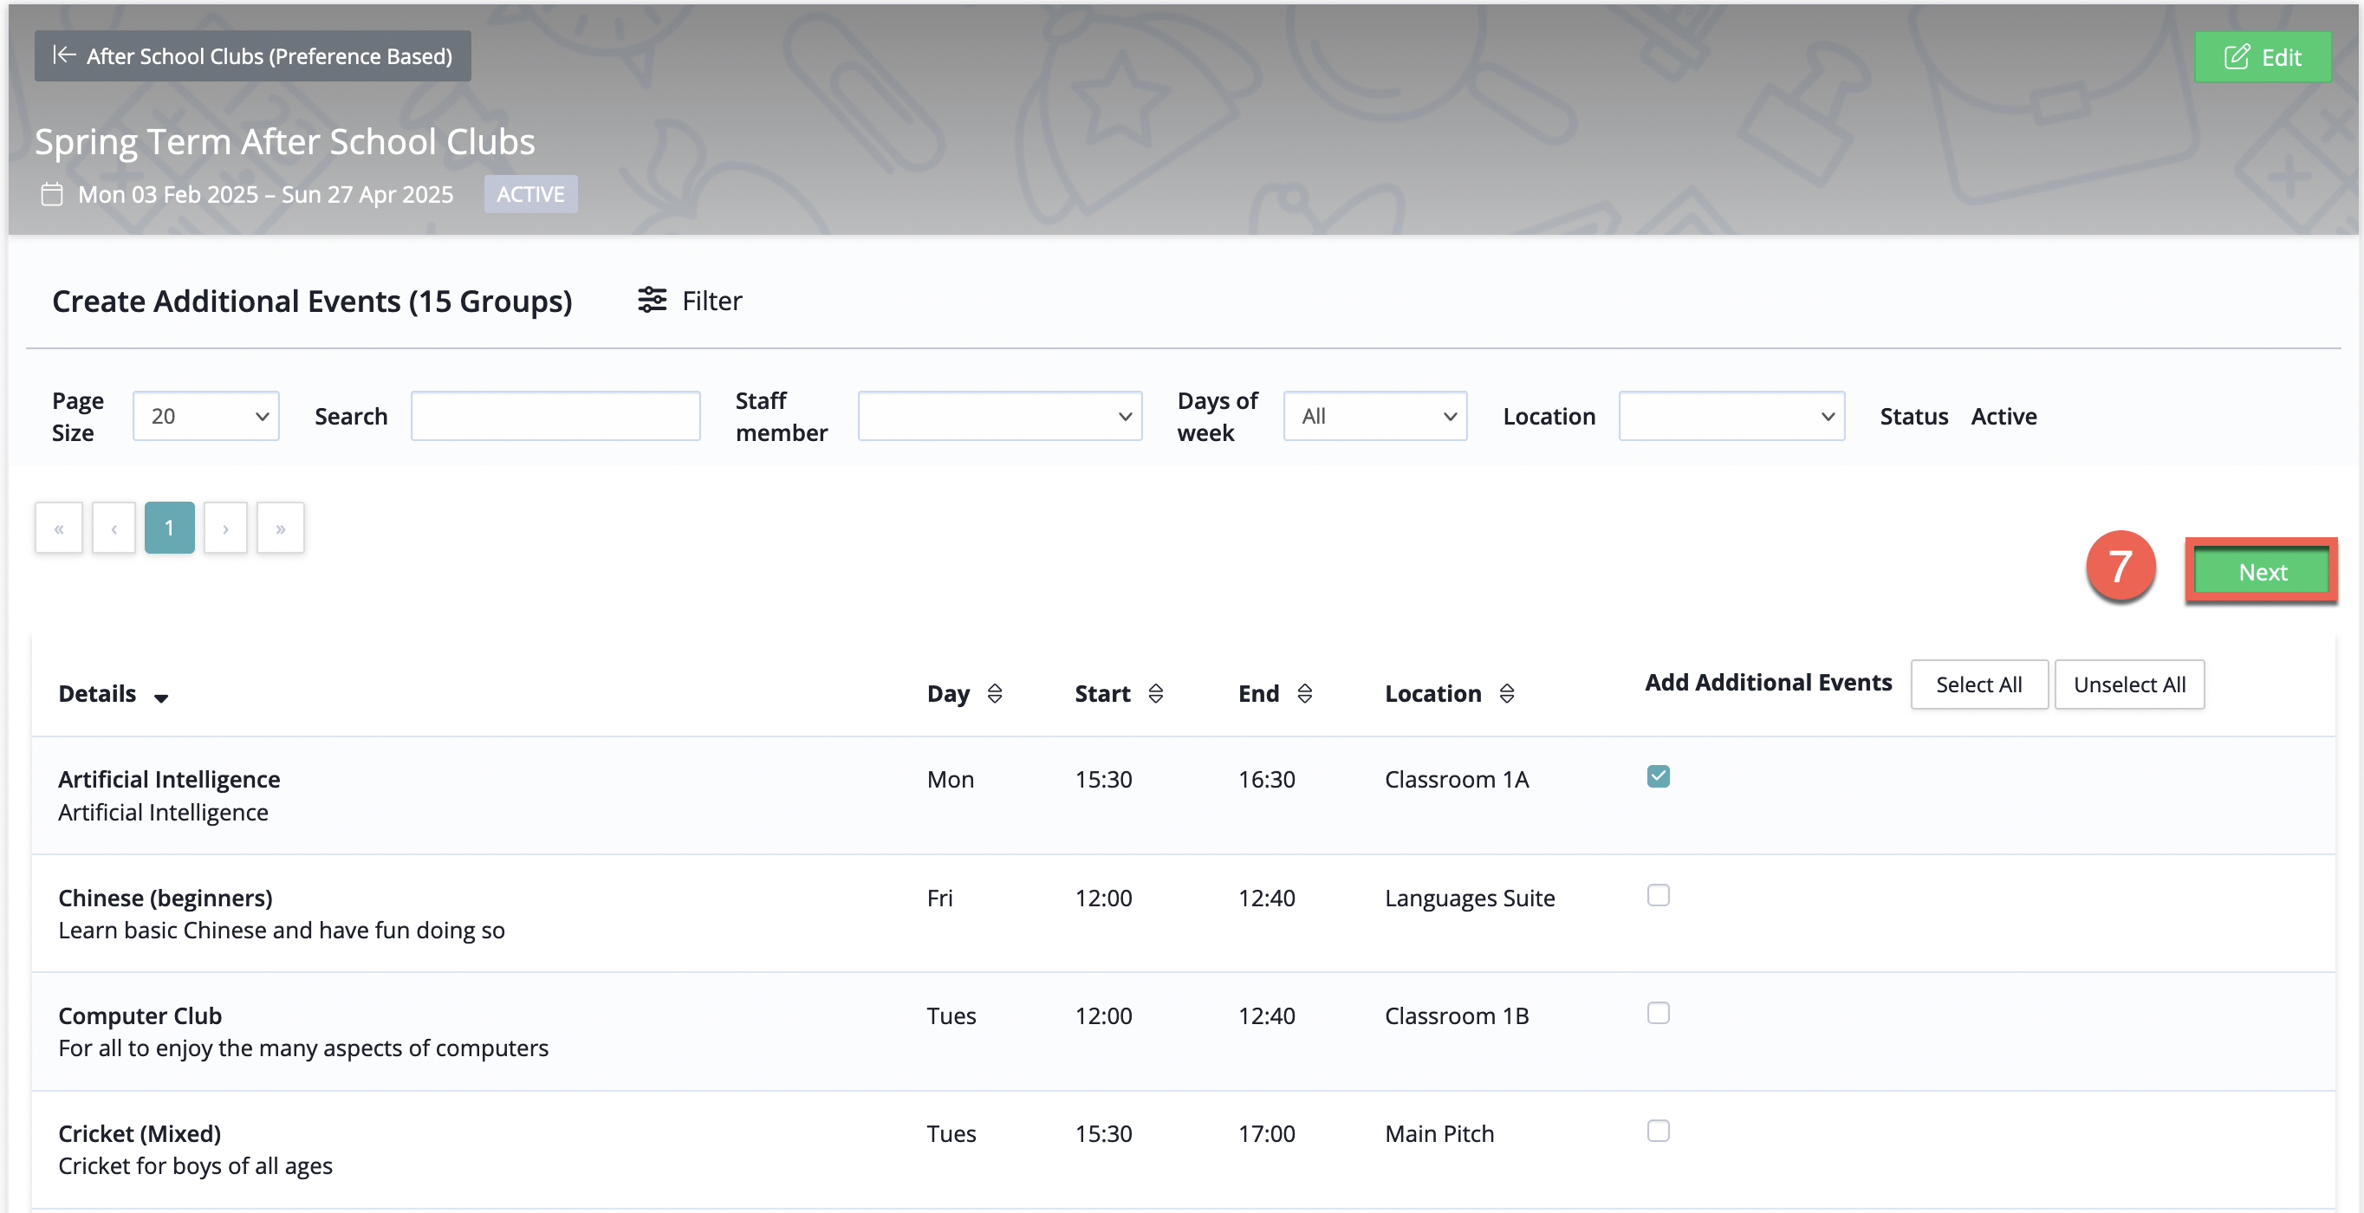Click the Start column sort icon
The image size is (2364, 1213).
point(1155,694)
